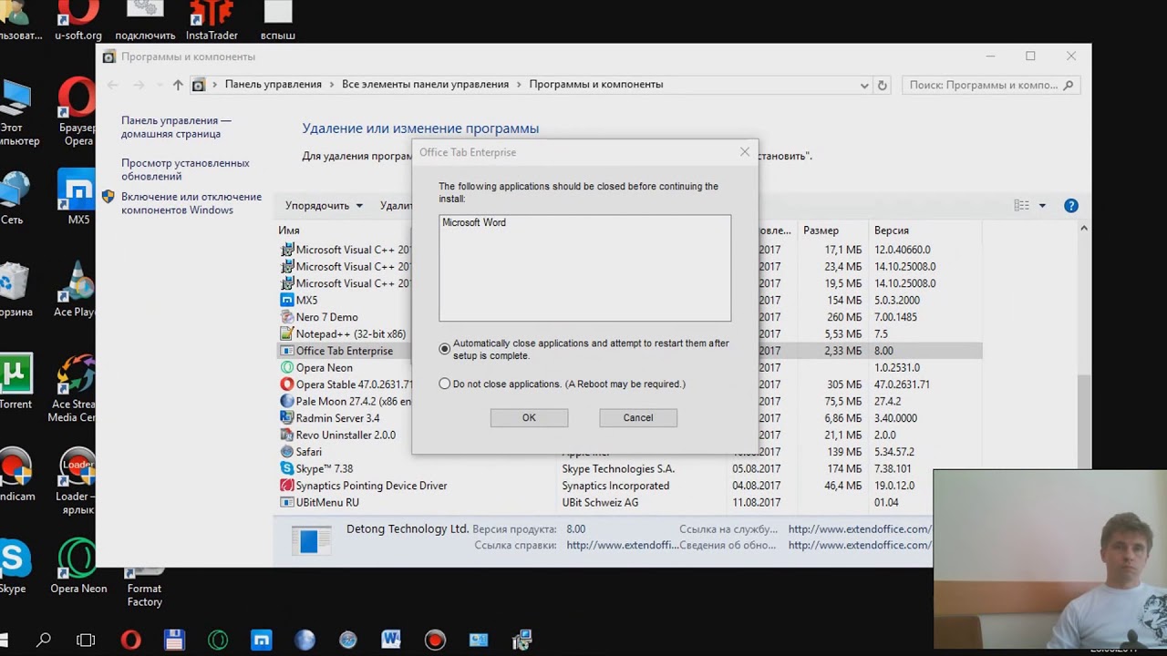Select Radmin Server 3.4 program icon
Image resolution: width=1167 pixels, height=656 pixels.
click(x=287, y=418)
